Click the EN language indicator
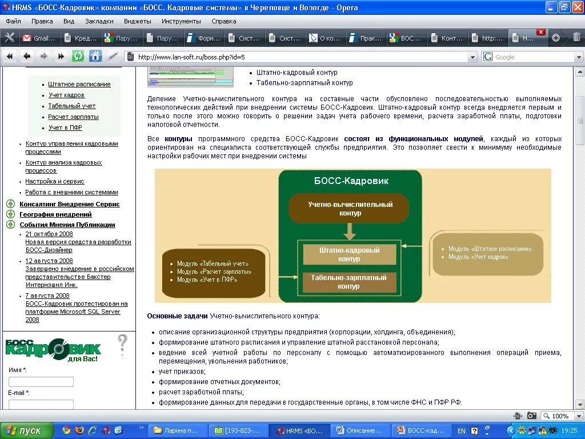The height and width of the screenshot is (439, 585). 462,431
